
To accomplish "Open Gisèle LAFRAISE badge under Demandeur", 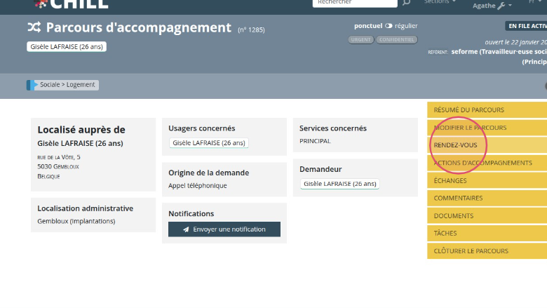I will click(x=340, y=184).
